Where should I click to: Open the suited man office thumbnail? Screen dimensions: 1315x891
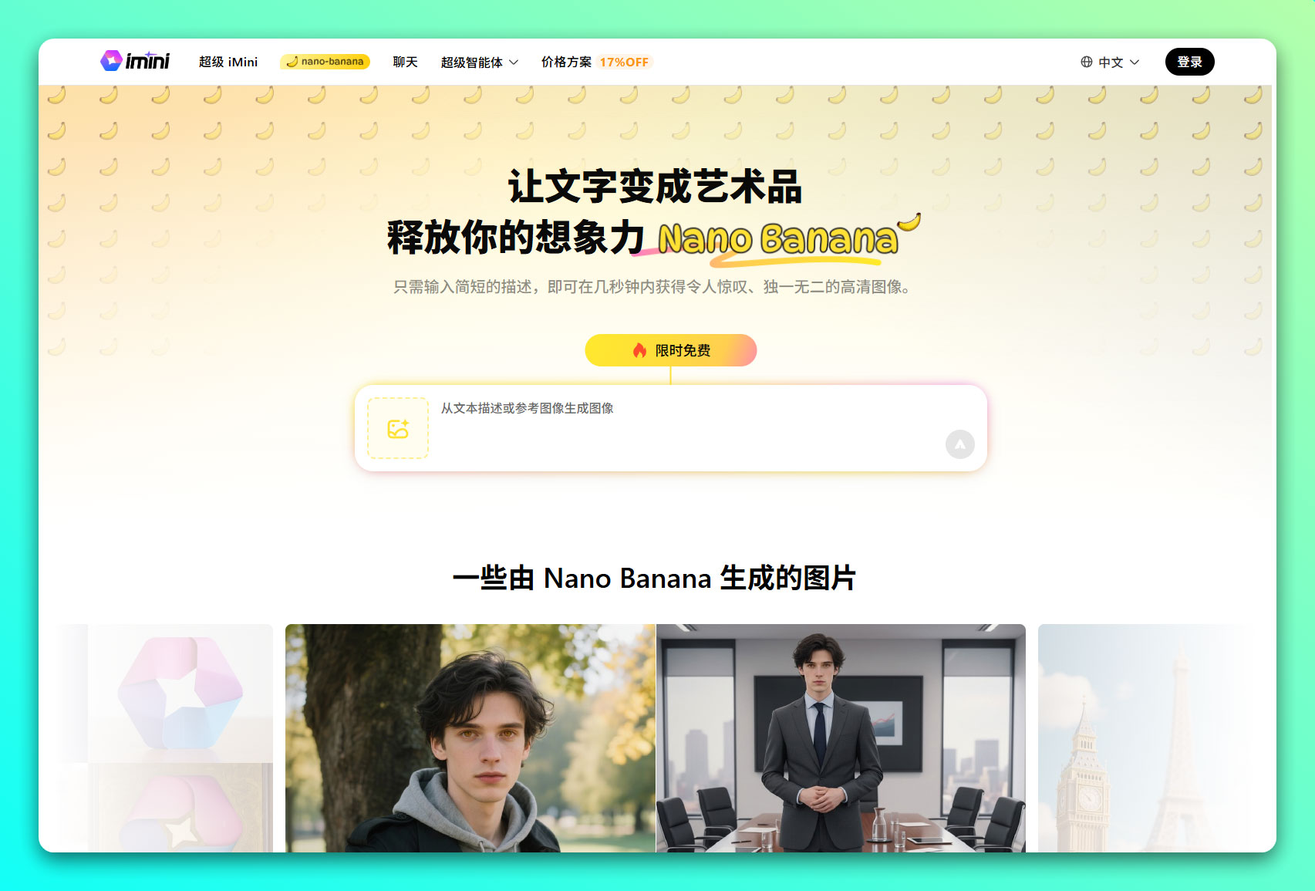click(x=841, y=738)
